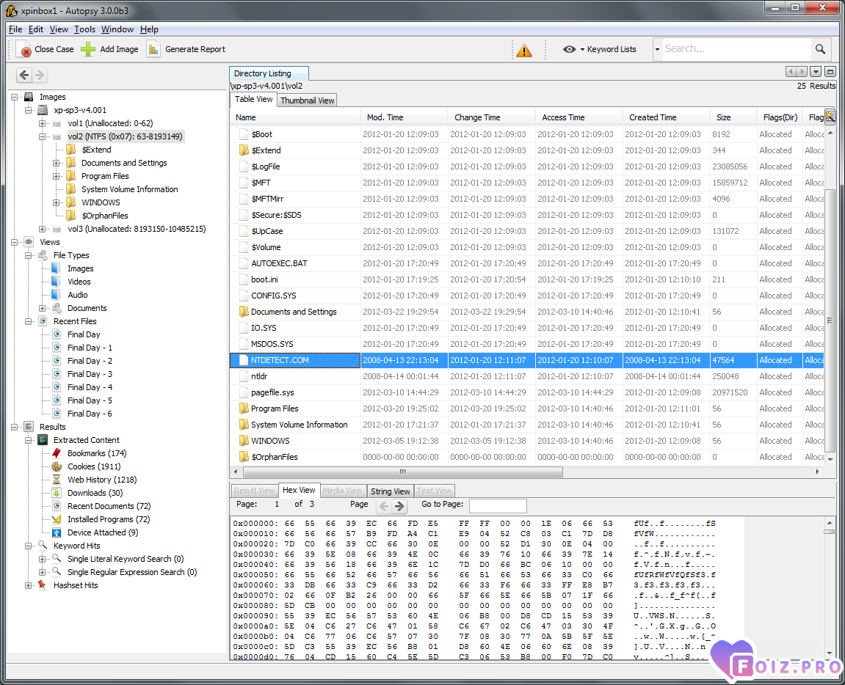Select the ntldr file row

[x=528, y=376]
